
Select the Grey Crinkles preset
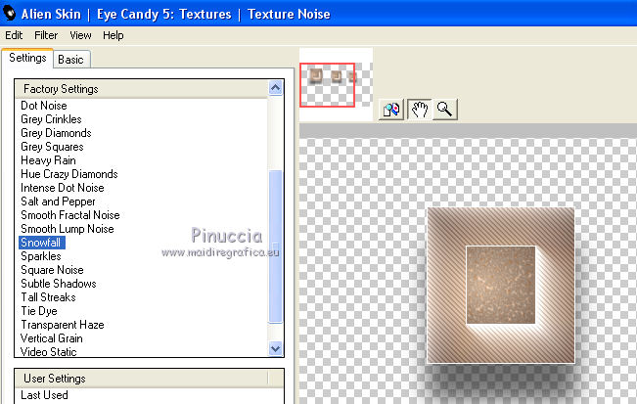(51, 119)
